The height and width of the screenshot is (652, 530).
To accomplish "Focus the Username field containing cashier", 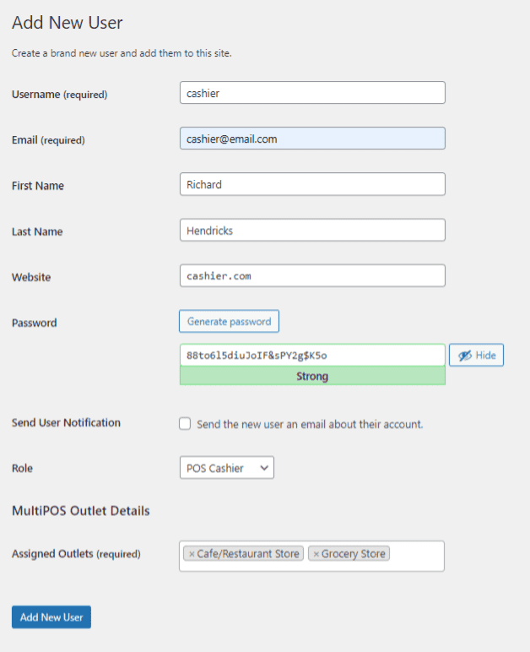I will tap(311, 93).
